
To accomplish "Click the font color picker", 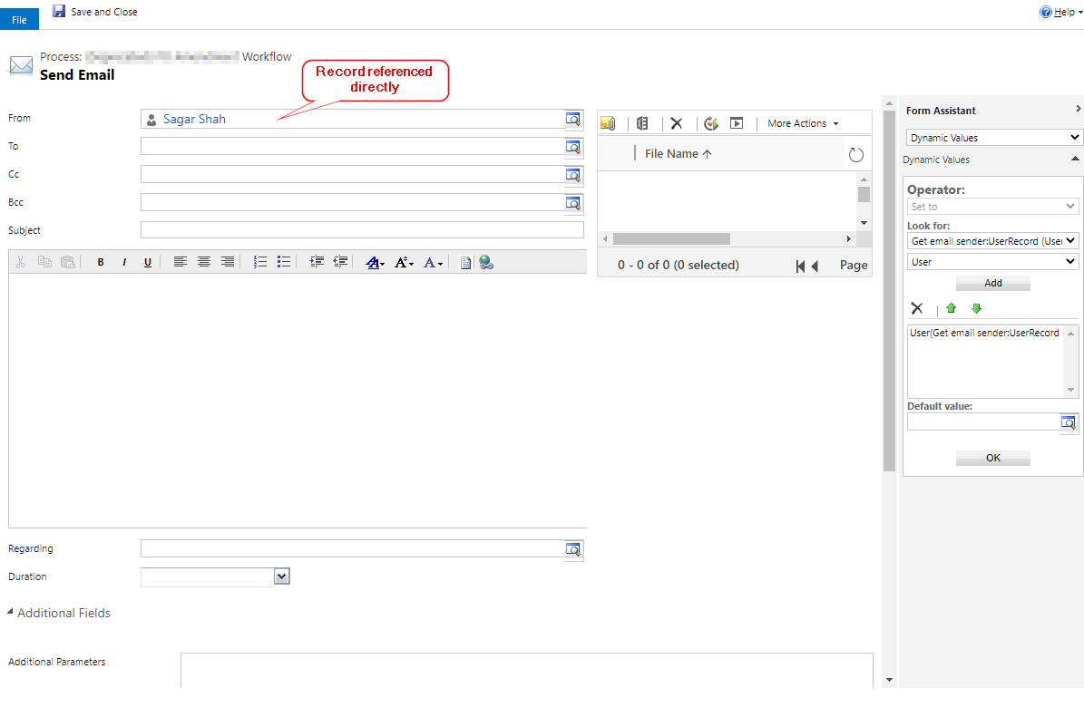I will pos(434,262).
